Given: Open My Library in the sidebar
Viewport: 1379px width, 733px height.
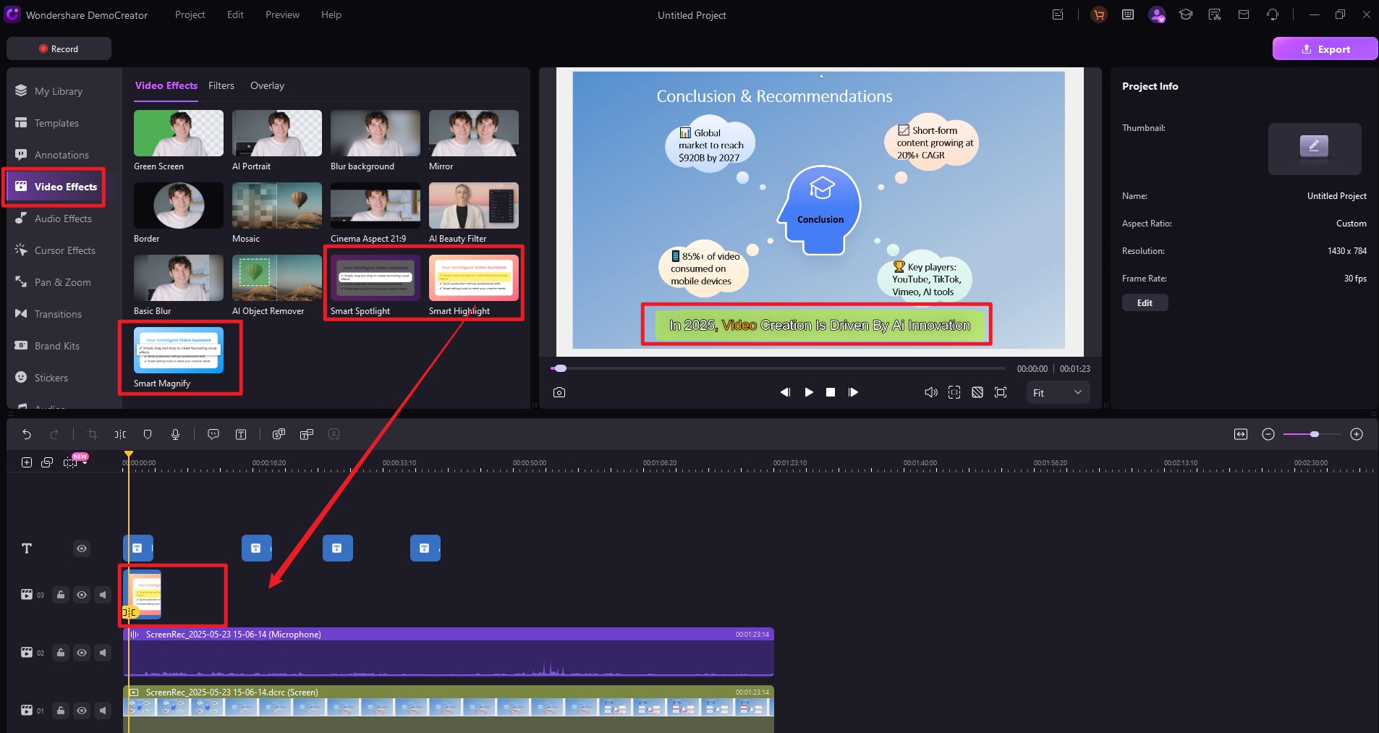Looking at the screenshot, I should point(58,91).
